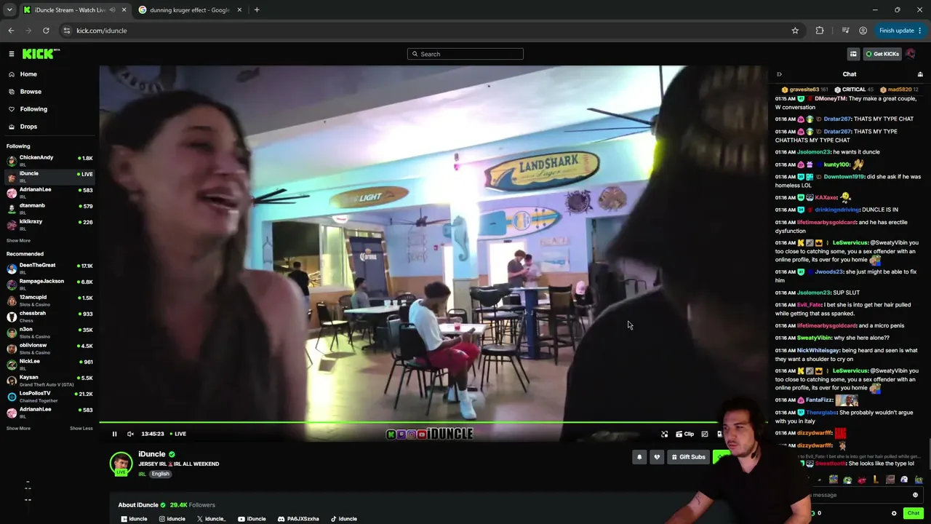Focus the Kick search field

465,54
